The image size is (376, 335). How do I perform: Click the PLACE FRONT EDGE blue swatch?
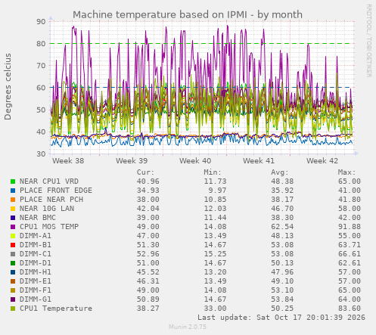[x=13, y=191]
